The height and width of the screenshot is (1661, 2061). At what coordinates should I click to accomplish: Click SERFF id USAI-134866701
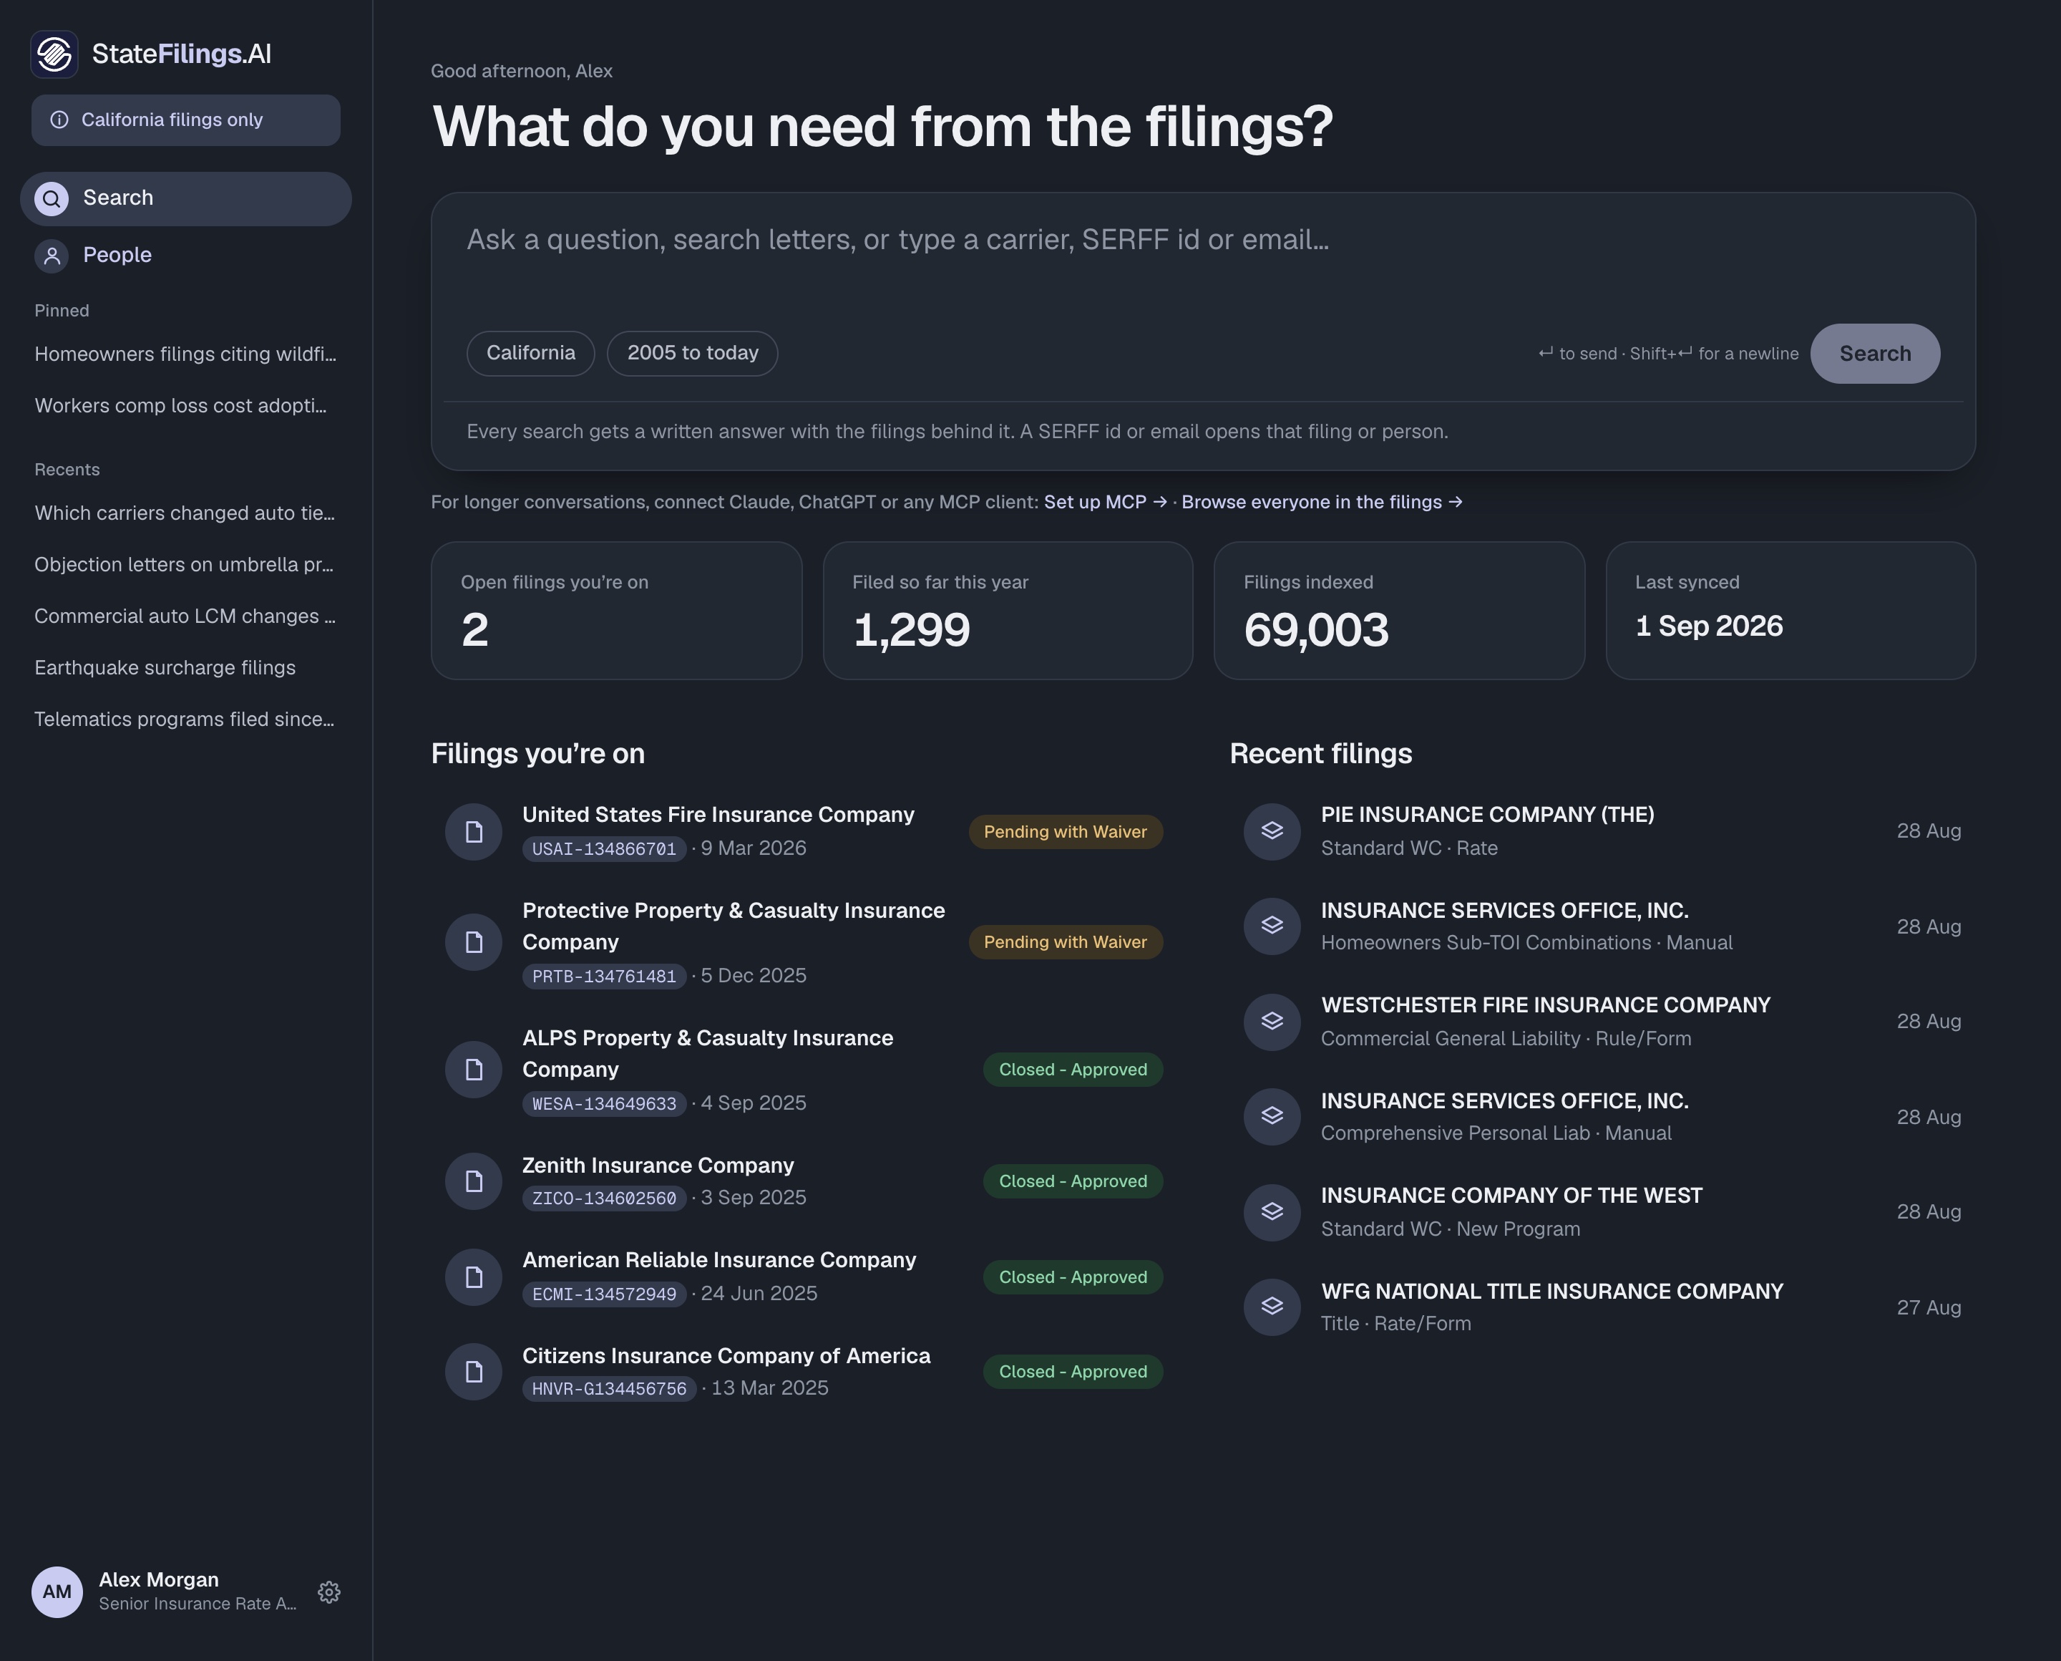click(x=605, y=848)
